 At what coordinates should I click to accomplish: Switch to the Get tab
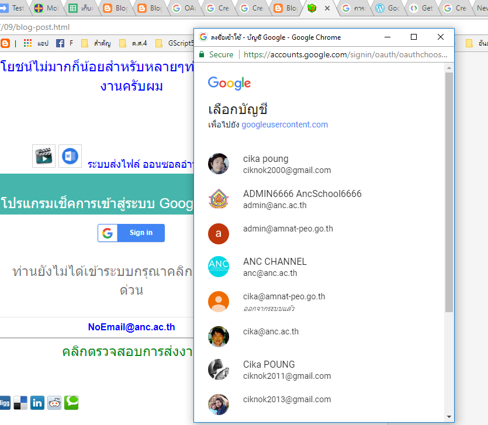[421, 8]
